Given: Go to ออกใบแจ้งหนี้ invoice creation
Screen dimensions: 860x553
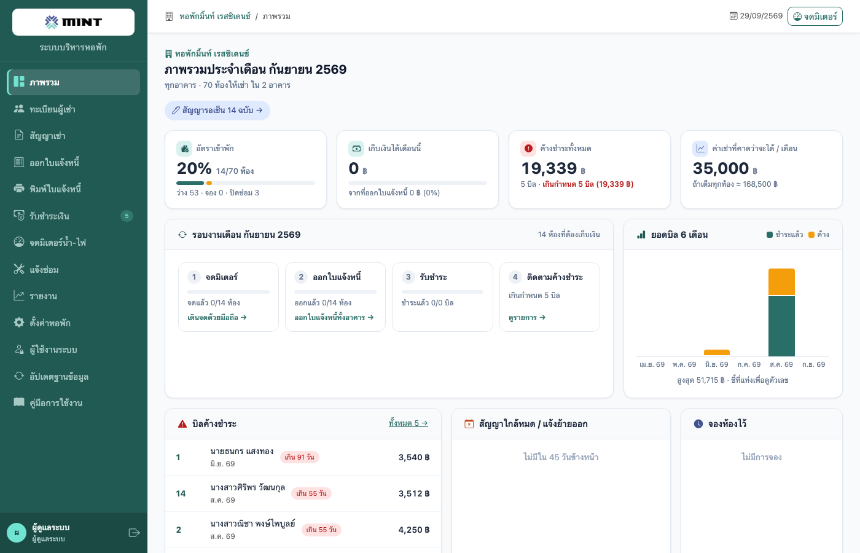Looking at the screenshot, I should tap(74, 162).
